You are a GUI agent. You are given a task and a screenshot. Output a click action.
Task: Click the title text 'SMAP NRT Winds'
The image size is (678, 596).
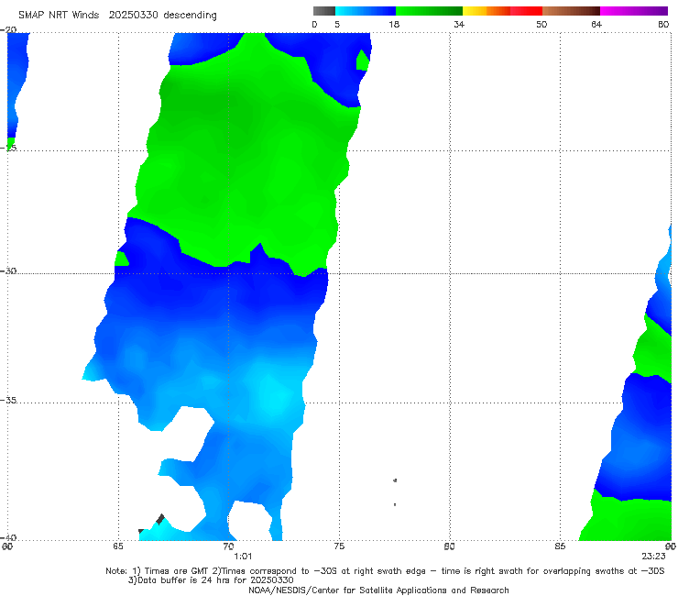pyautogui.click(x=59, y=16)
